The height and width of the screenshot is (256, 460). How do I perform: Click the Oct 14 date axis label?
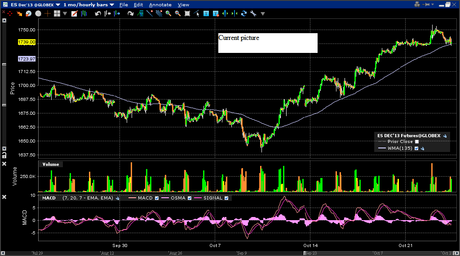[310, 245]
